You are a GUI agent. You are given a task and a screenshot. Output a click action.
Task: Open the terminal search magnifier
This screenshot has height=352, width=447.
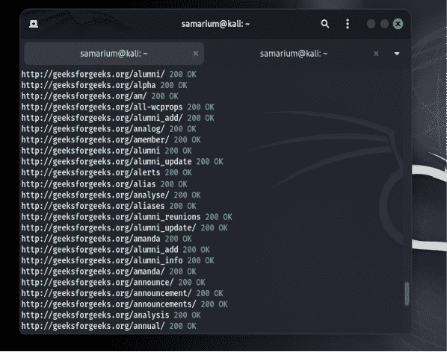click(325, 24)
